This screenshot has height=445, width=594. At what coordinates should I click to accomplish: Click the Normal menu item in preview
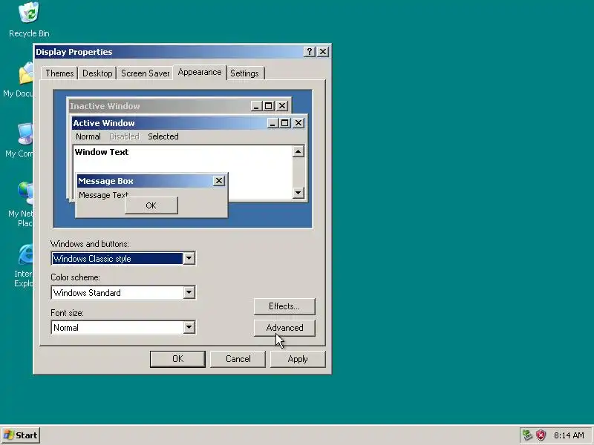tap(88, 136)
